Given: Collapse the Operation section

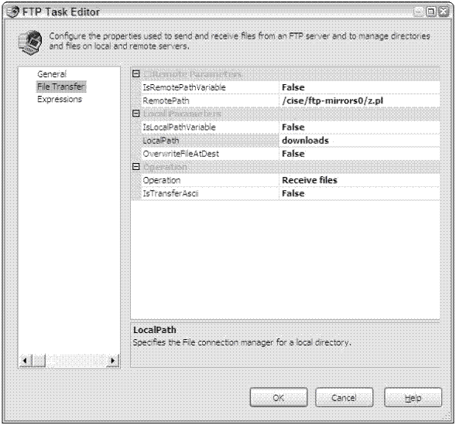Looking at the screenshot, I should click(135, 167).
